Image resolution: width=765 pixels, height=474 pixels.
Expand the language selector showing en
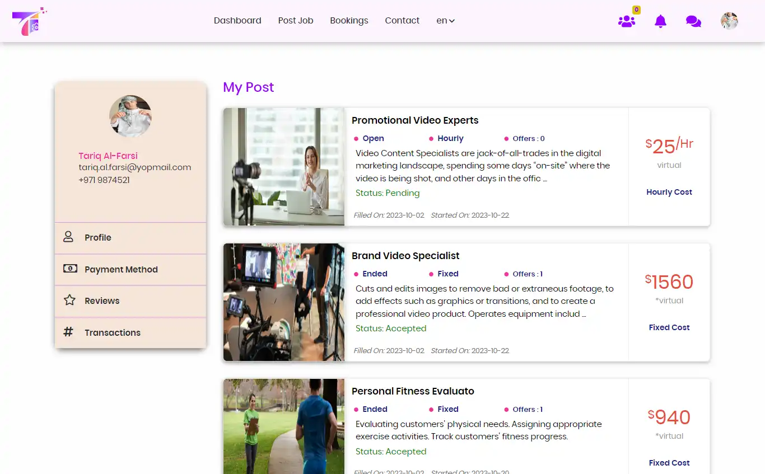tap(445, 21)
